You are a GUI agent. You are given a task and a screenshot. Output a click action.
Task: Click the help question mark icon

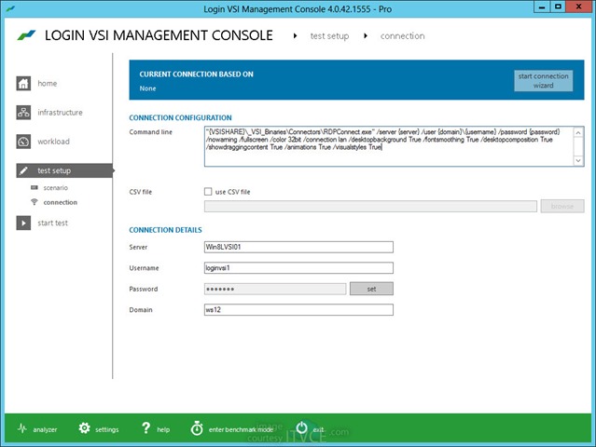tap(146, 428)
